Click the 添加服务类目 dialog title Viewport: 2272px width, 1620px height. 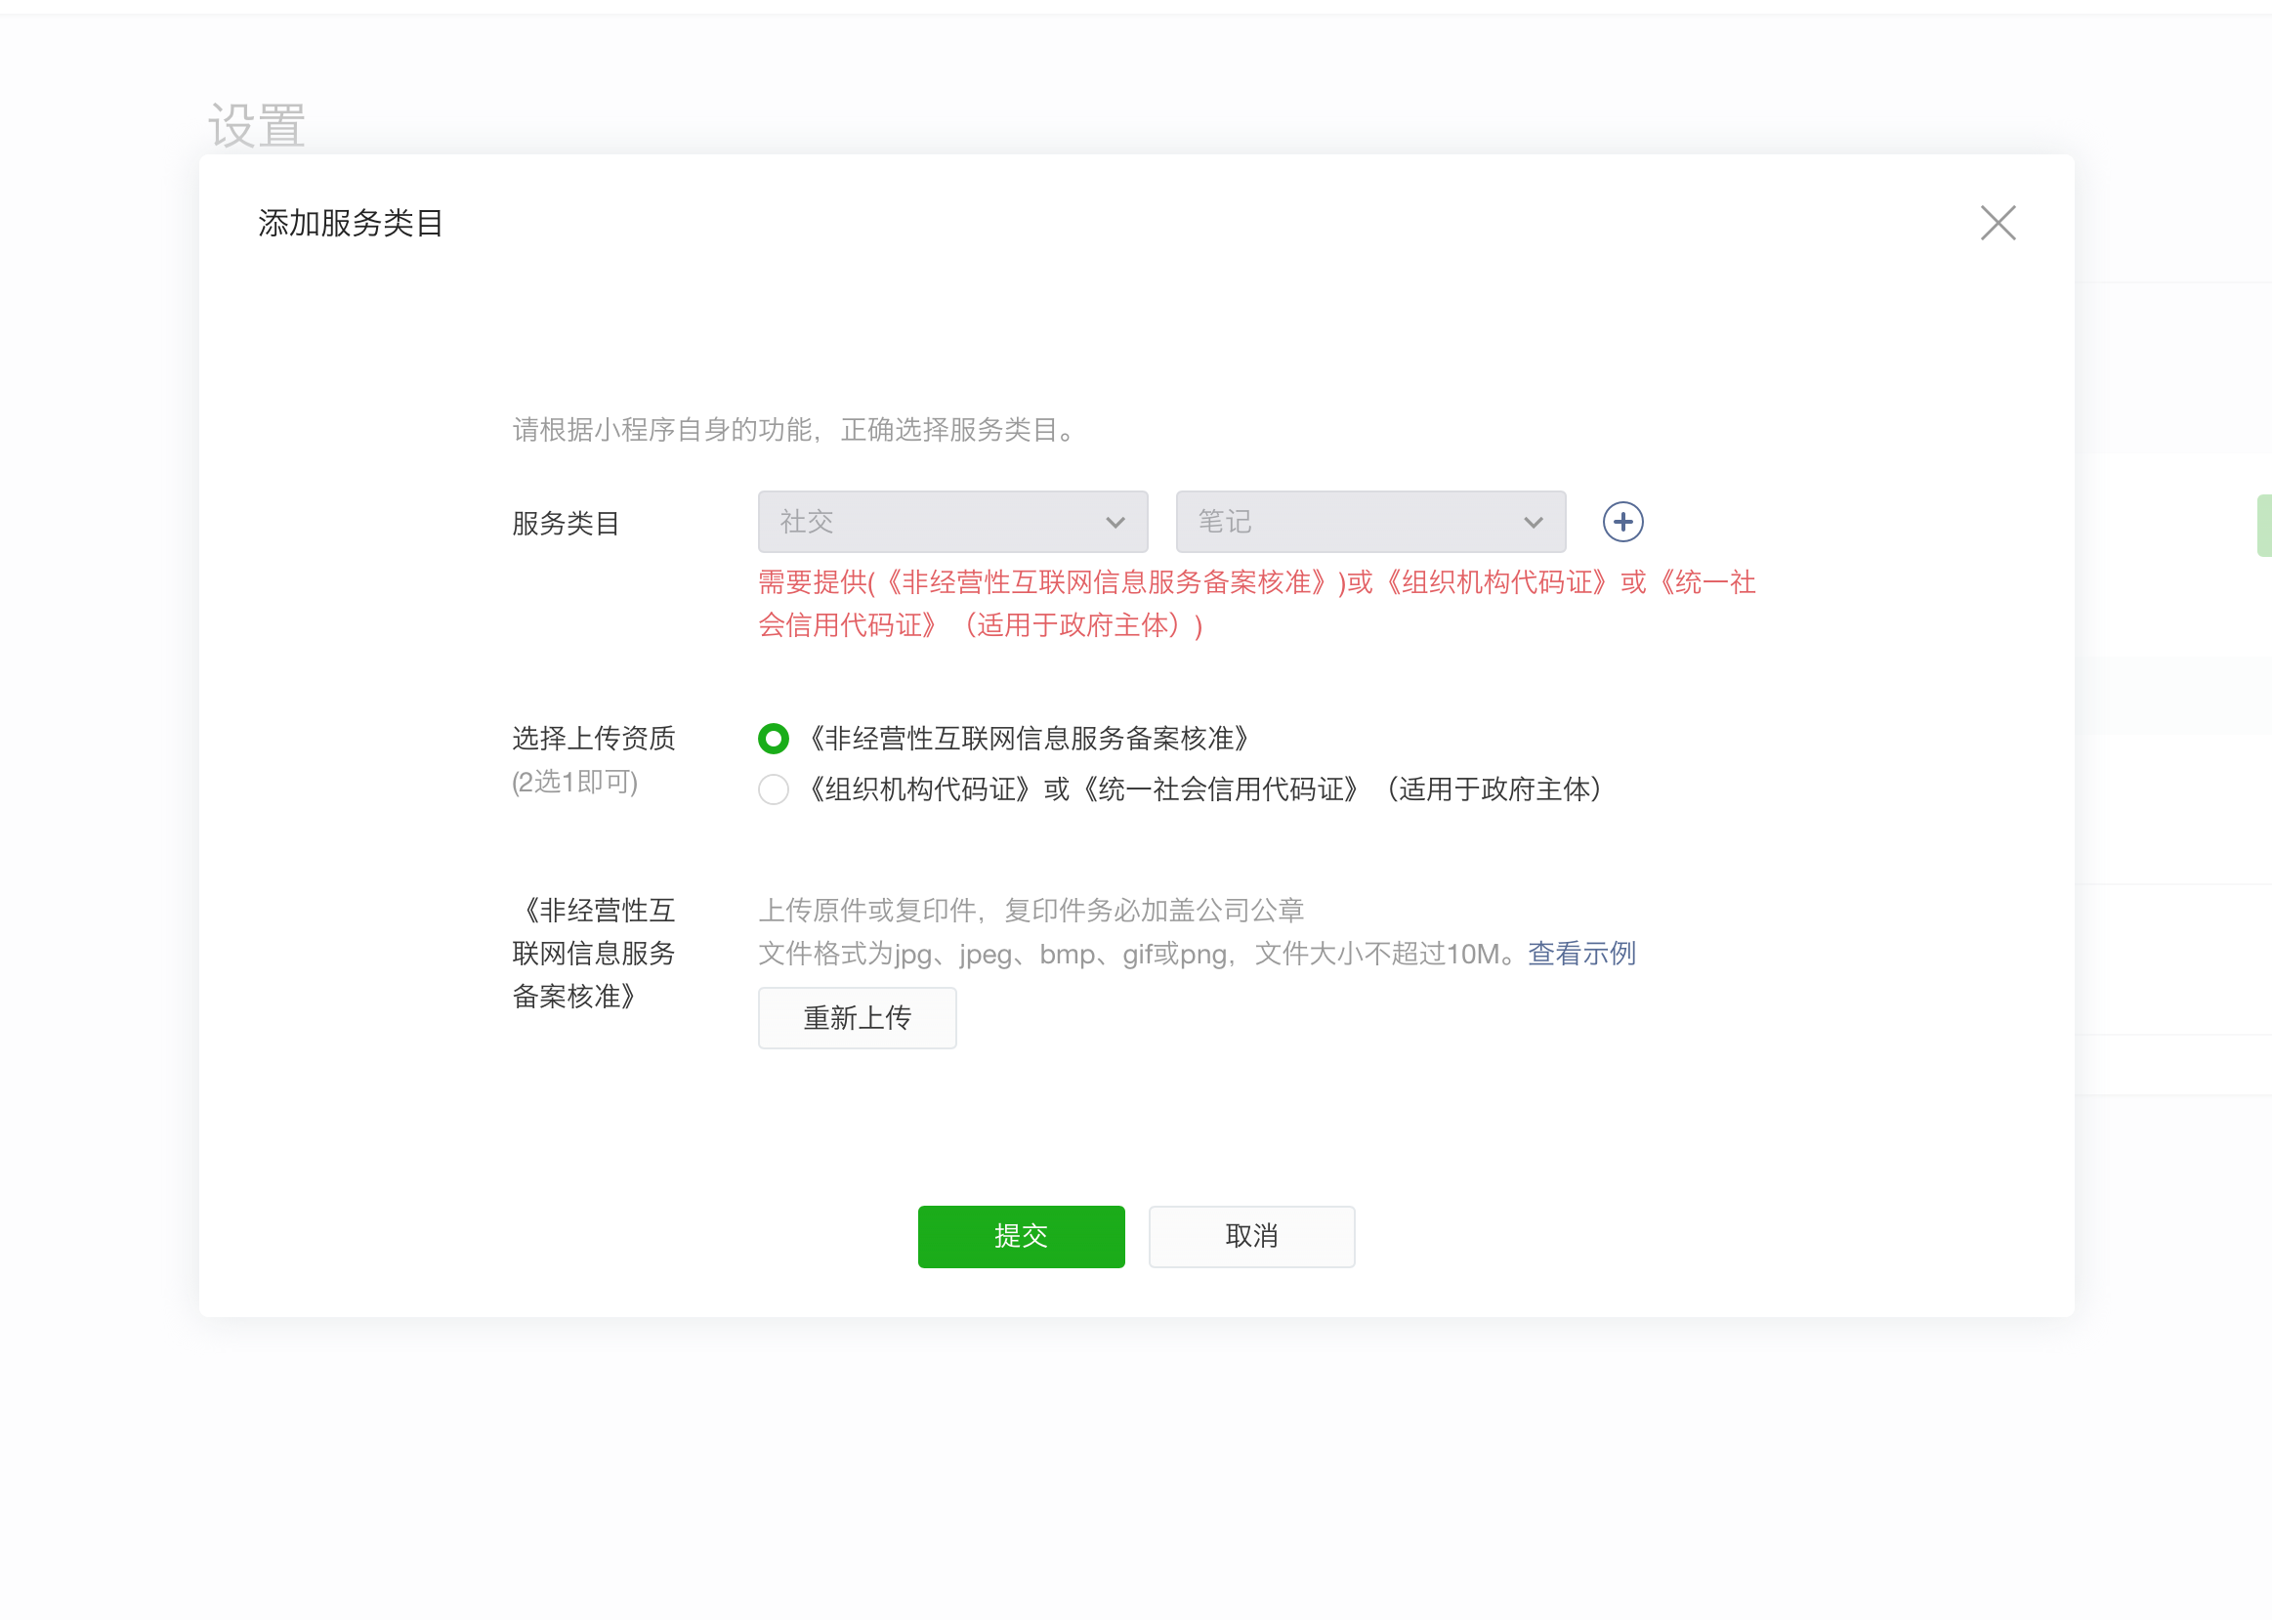[350, 224]
